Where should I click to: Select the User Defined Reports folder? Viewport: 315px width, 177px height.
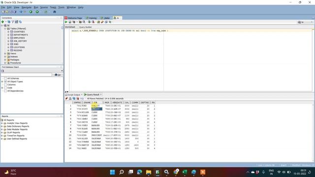point(17,139)
